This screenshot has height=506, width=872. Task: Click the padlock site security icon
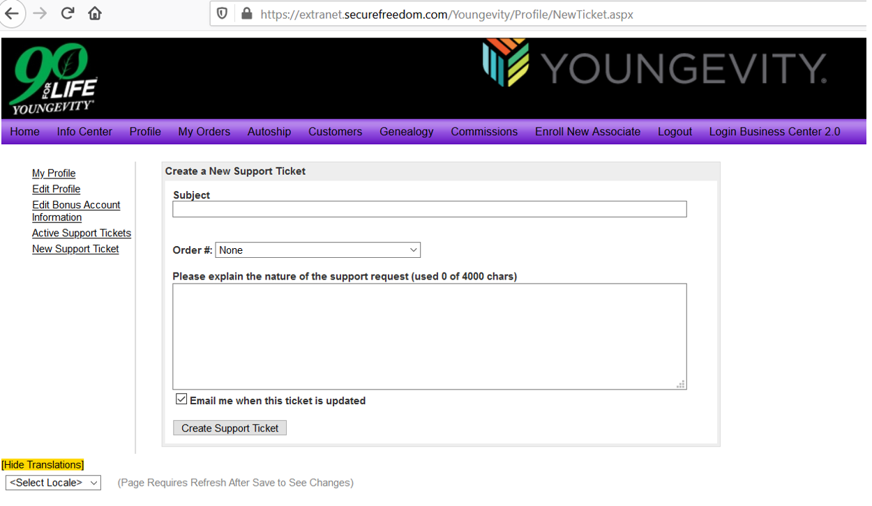pyautogui.click(x=246, y=14)
